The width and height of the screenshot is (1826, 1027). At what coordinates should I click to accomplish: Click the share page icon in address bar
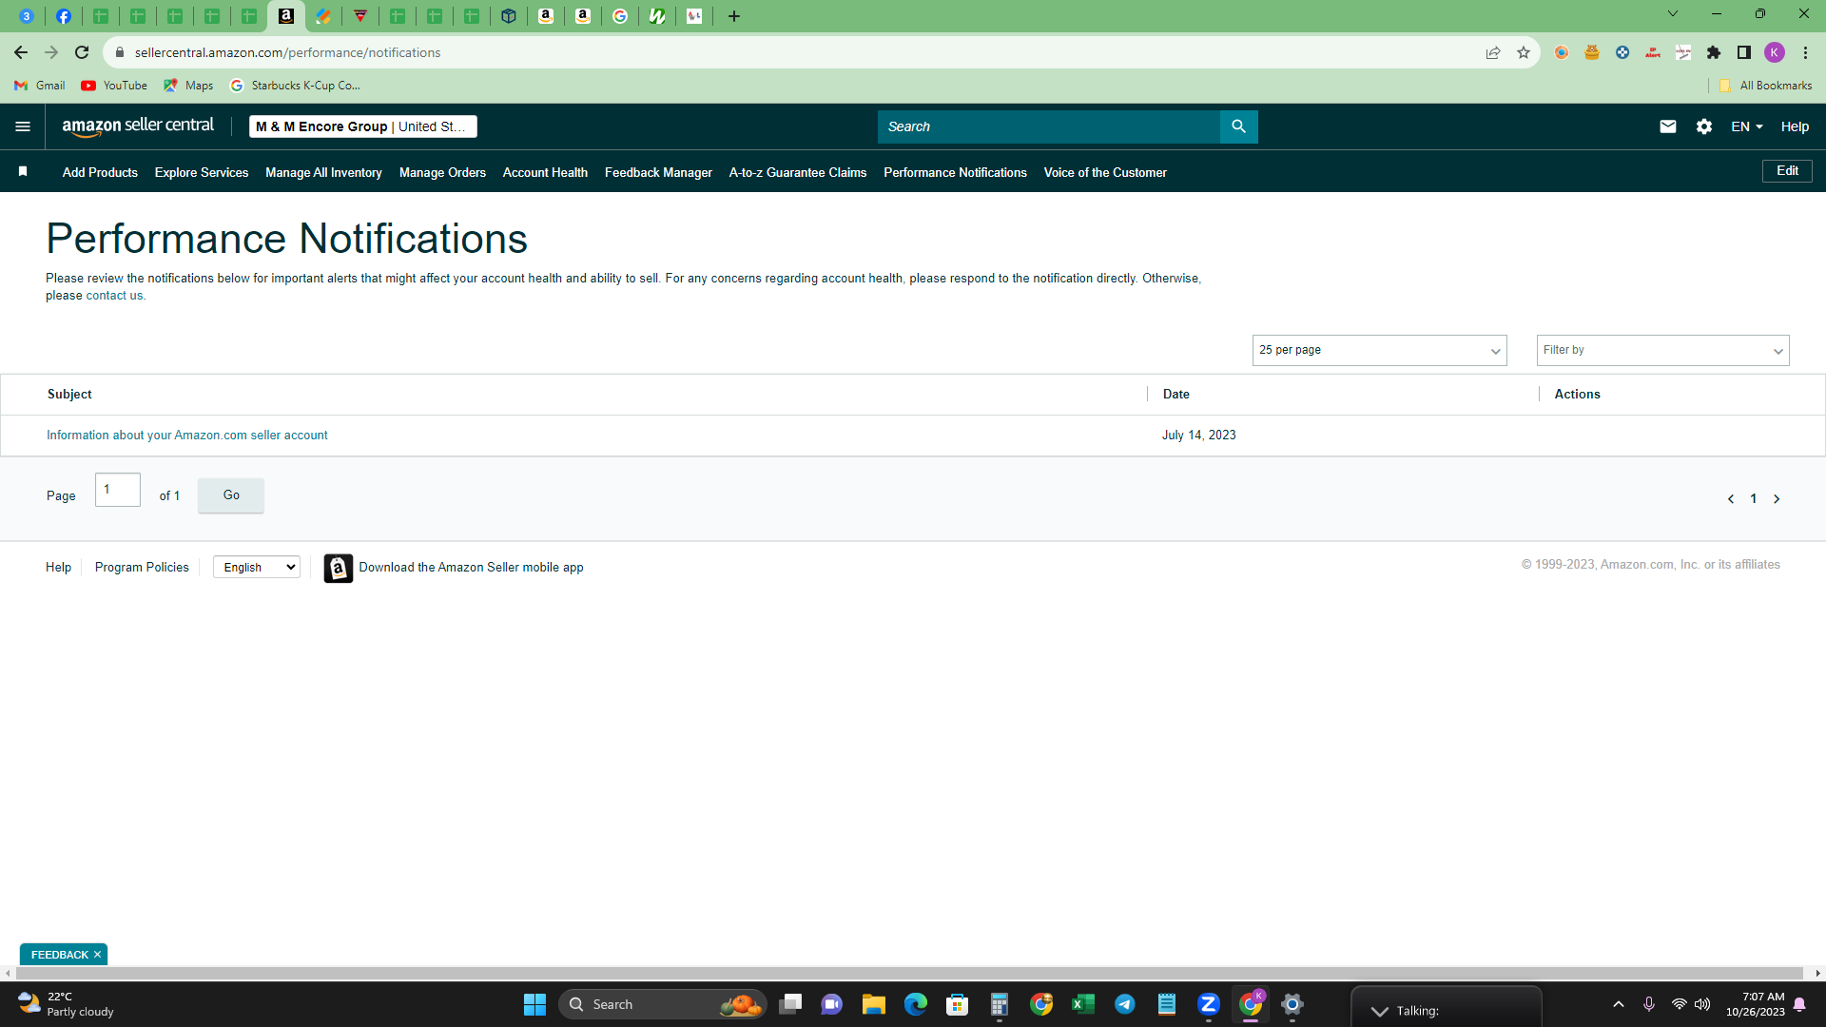(1493, 52)
